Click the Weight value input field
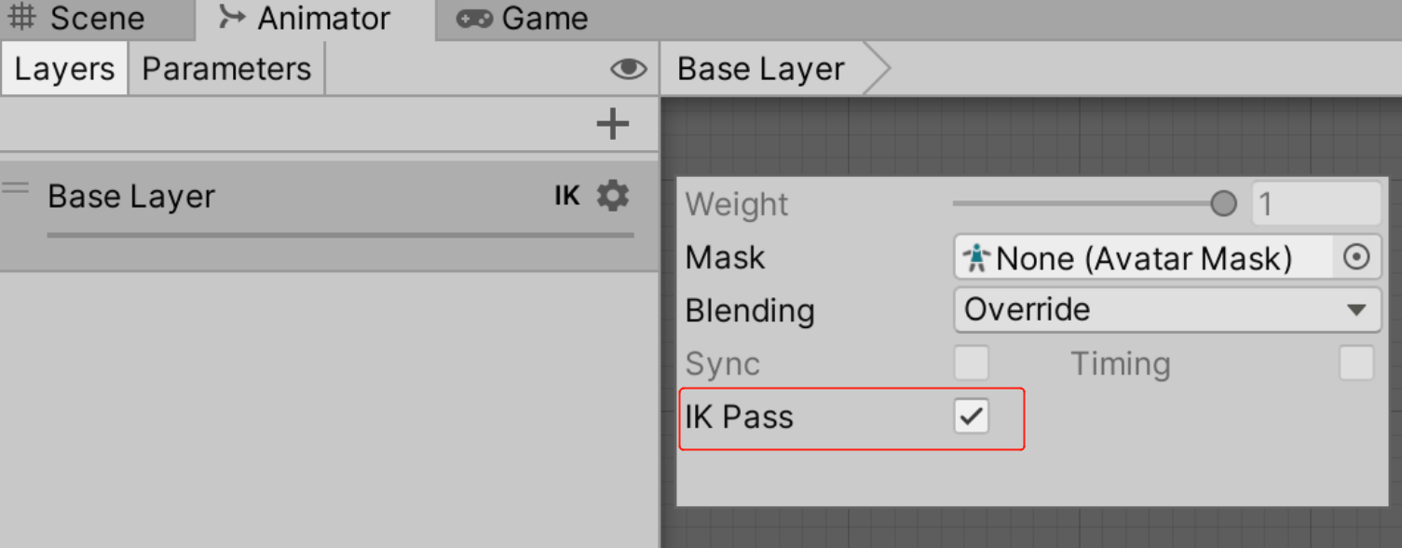This screenshot has height=548, width=1402. (x=1315, y=204)
